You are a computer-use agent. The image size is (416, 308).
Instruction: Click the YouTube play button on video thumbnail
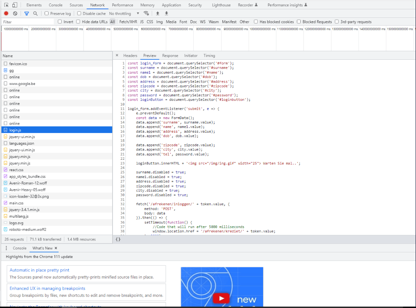pos(221,298)
